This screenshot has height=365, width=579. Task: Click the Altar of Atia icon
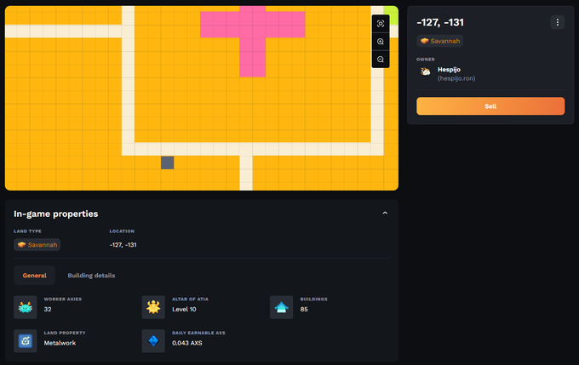(x=153, y=307)
